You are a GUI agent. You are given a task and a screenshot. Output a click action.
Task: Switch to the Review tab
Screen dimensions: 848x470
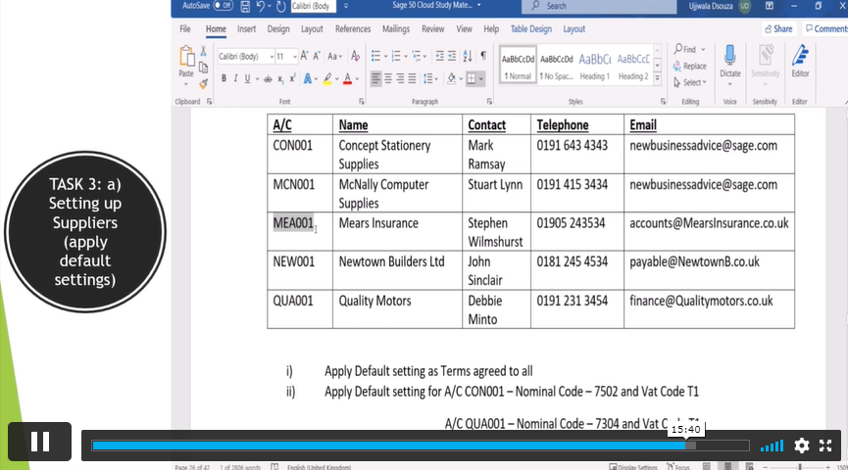tap(432, 29)
